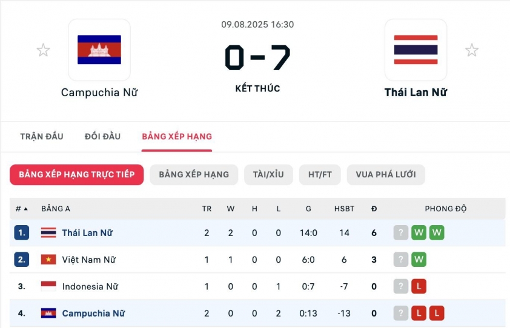Switch to the HT/FT table
The width and height of the screenshot is (510, 328).
click(x=320, y=174)
